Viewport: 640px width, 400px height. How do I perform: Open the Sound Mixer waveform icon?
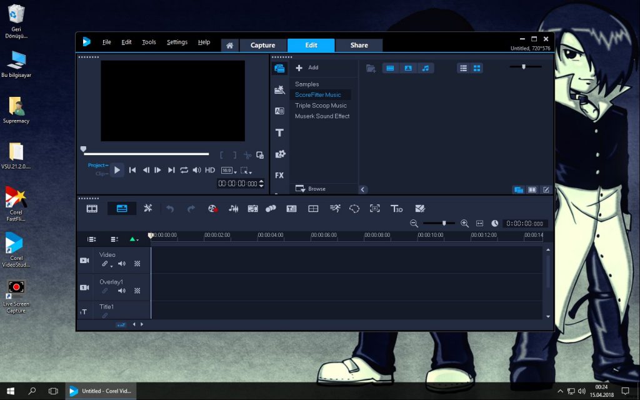click(x=233, y=209)
